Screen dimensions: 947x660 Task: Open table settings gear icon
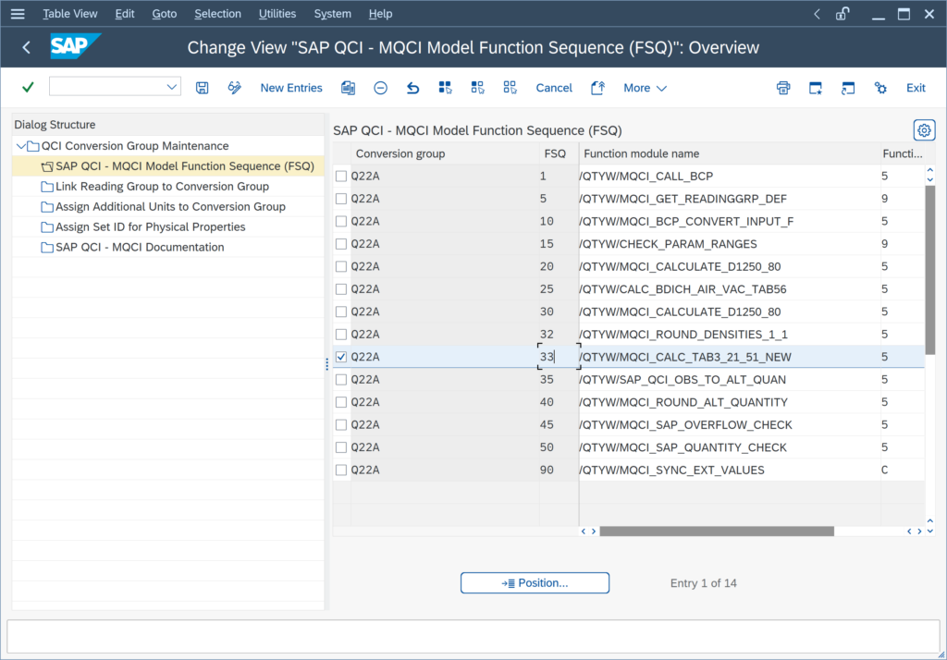pos(924,129)
